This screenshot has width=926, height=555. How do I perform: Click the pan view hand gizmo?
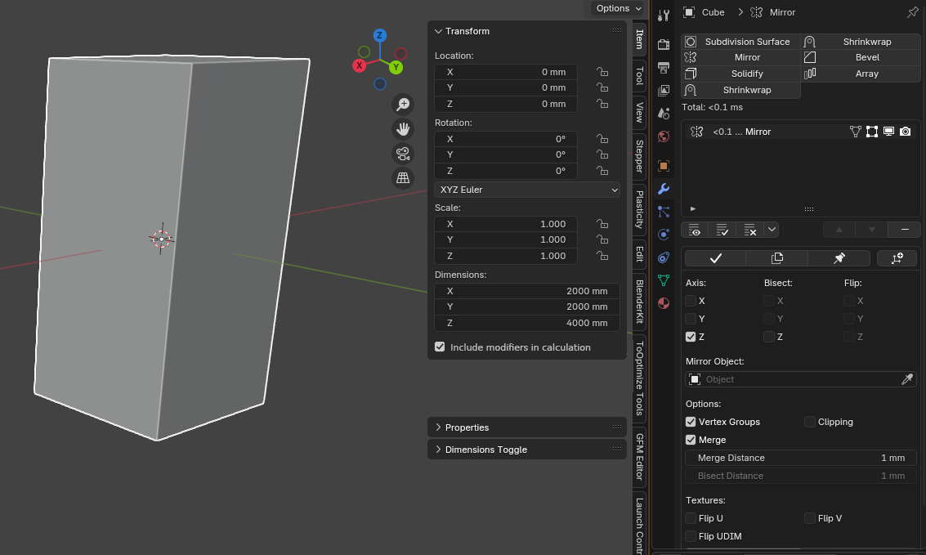click(404, 128)
